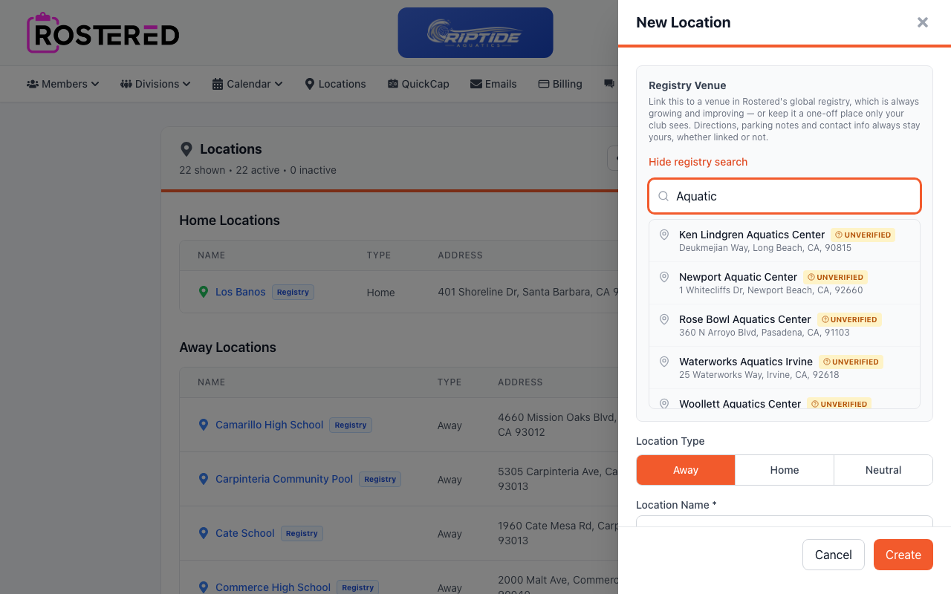Open the Cate School link

point(245,533)
